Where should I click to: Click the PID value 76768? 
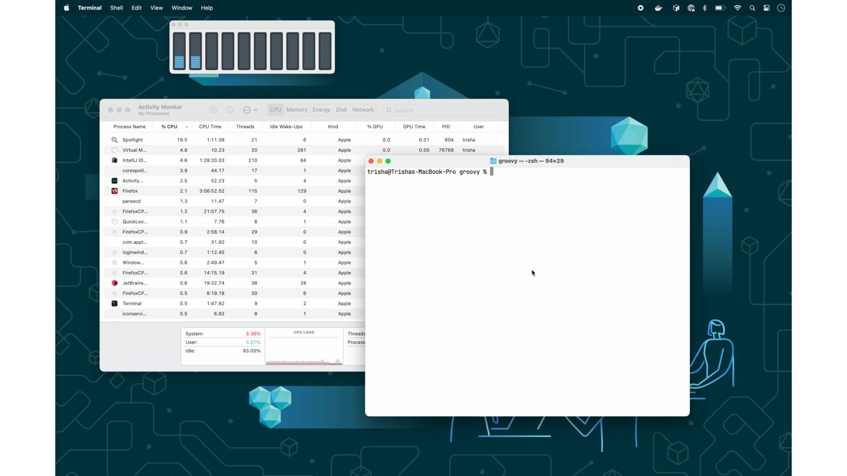446,150
